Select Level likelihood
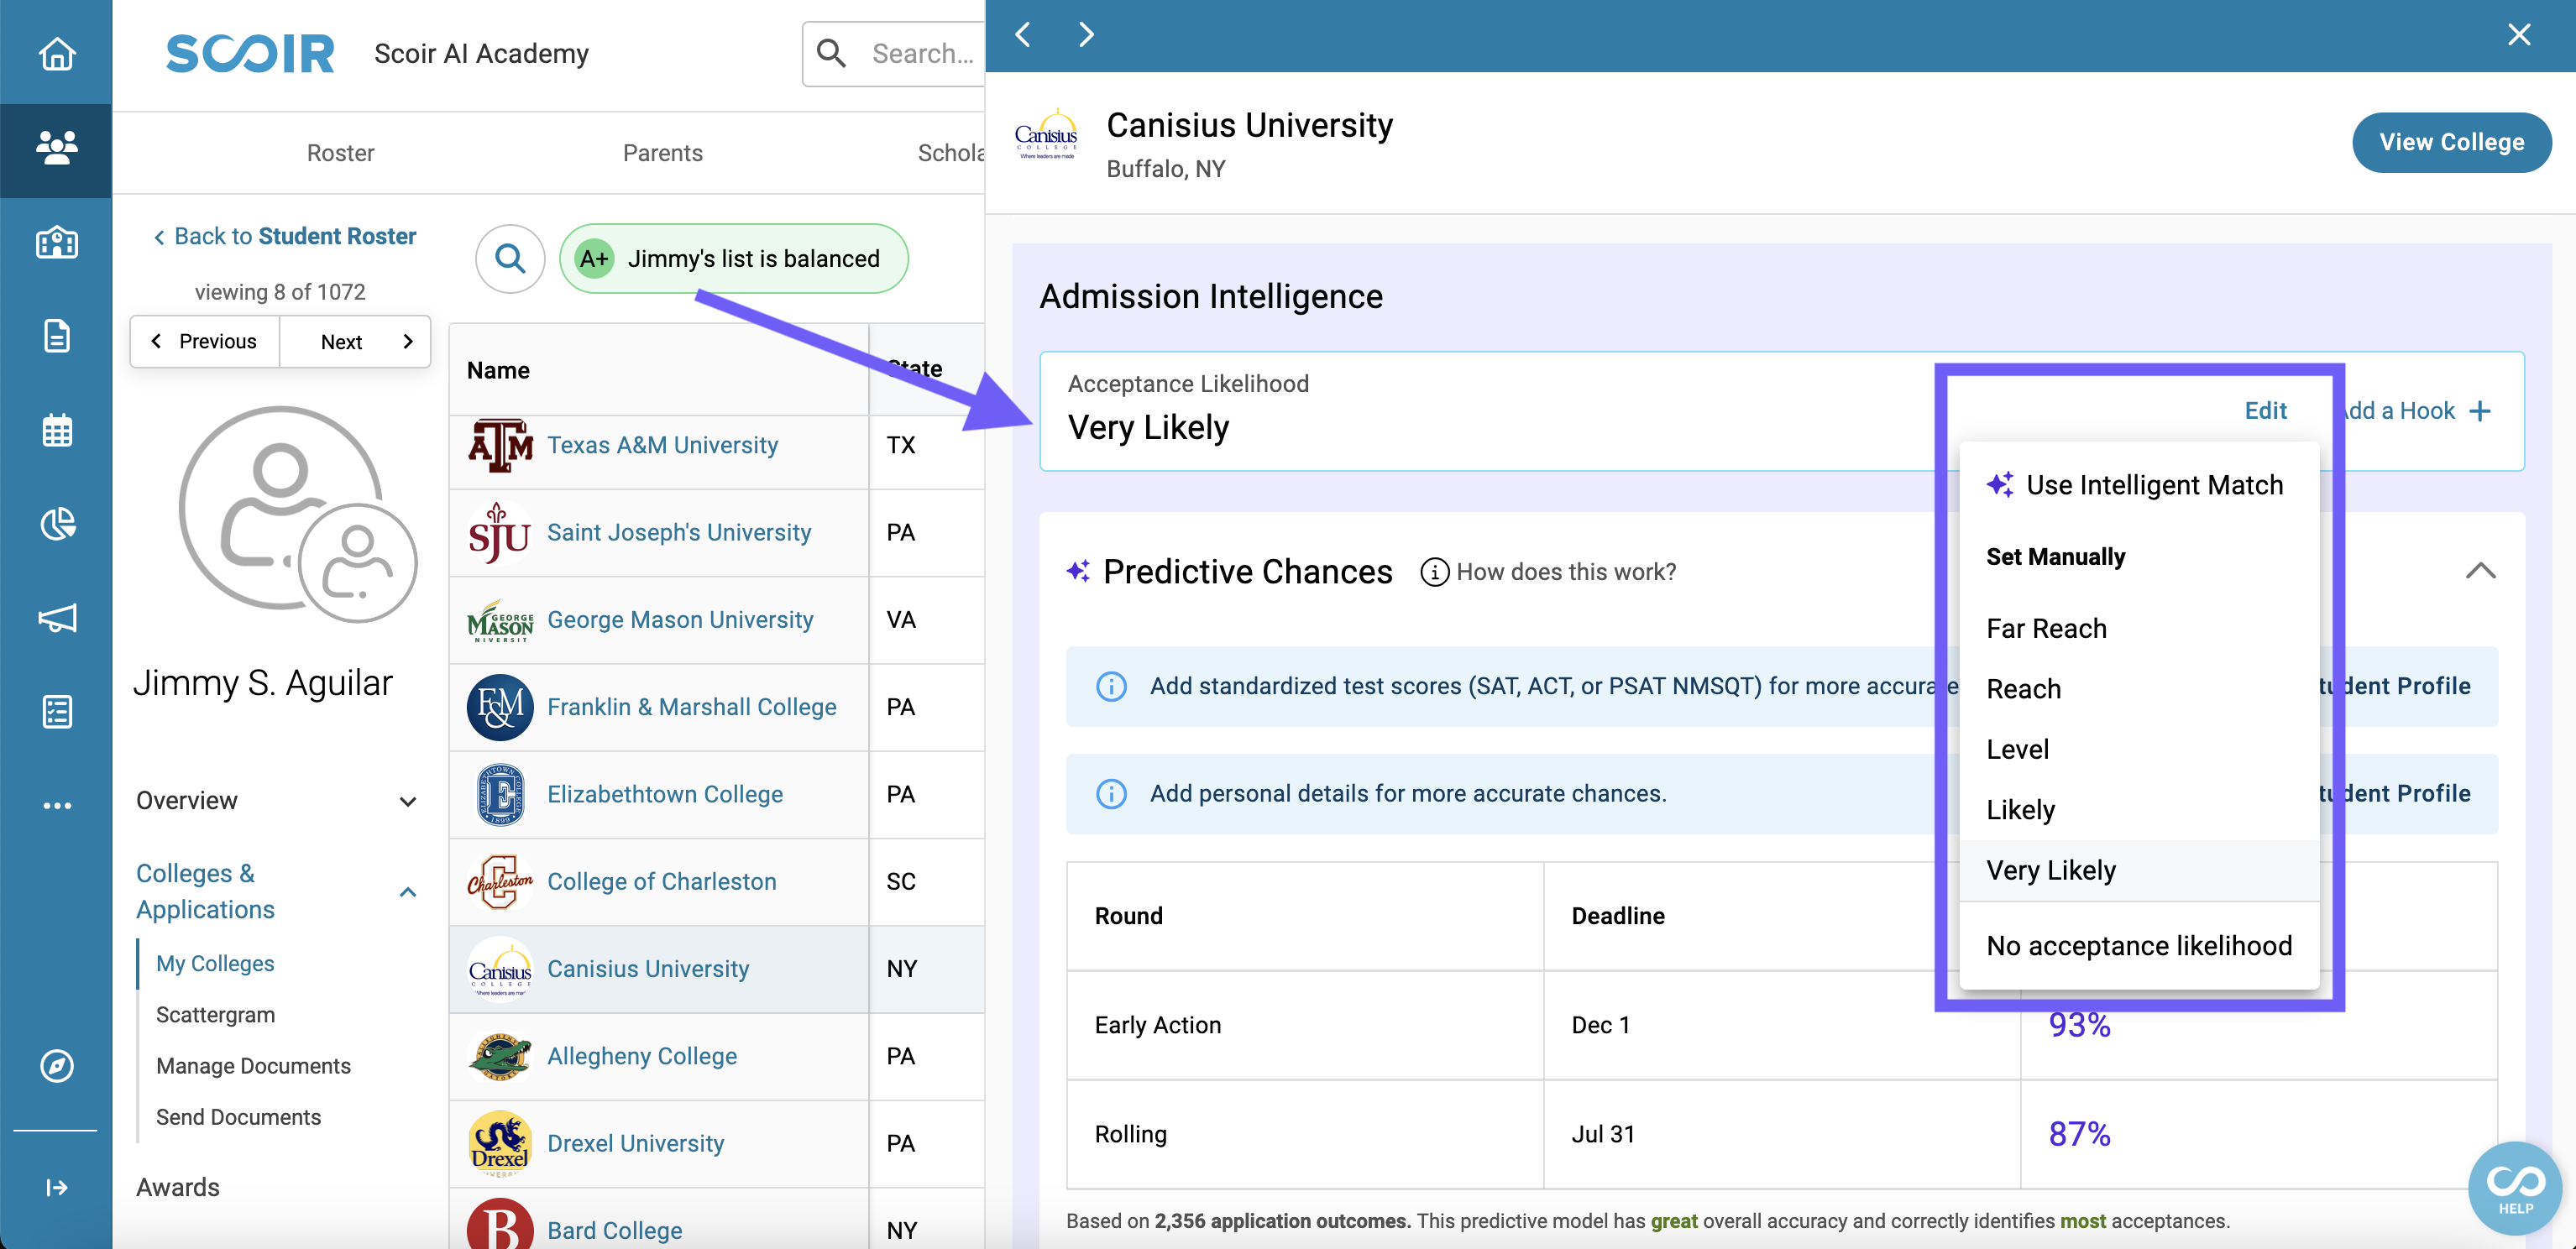The width and height of the screenshot is (2576, 1249). click(x=2138, y=749)
